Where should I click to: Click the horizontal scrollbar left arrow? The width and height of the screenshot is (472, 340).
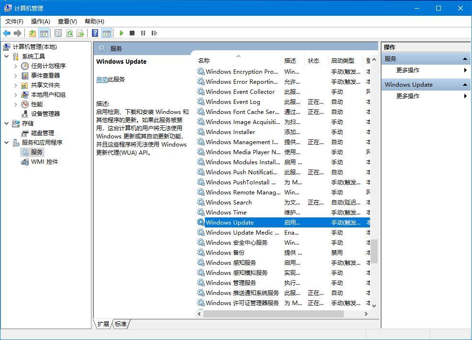pos(199,314)
